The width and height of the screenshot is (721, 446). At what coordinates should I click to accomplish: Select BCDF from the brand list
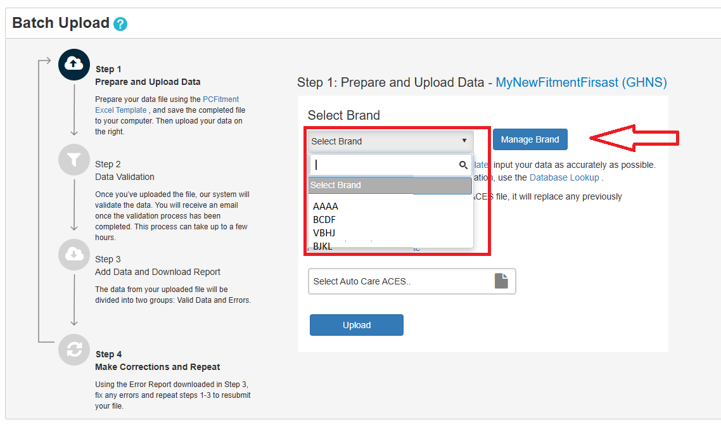tap(324, 219)
